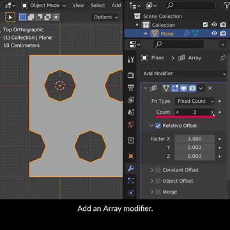Pin the properties context with the pin icon
Screen dimensions: 230x230
(x=222, y=57)
